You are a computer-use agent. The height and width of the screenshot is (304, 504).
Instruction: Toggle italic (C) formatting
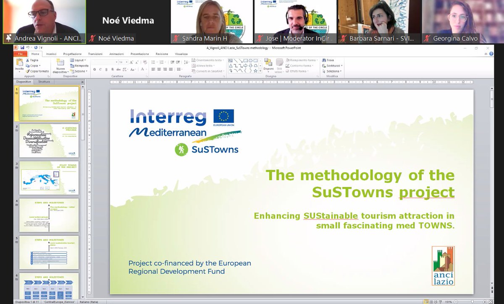tap(100, 69)
